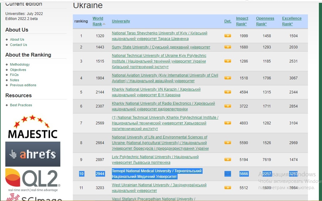The image size is (322, 201).
Task: Open Sumy State University link
Action: click(161, 47)
